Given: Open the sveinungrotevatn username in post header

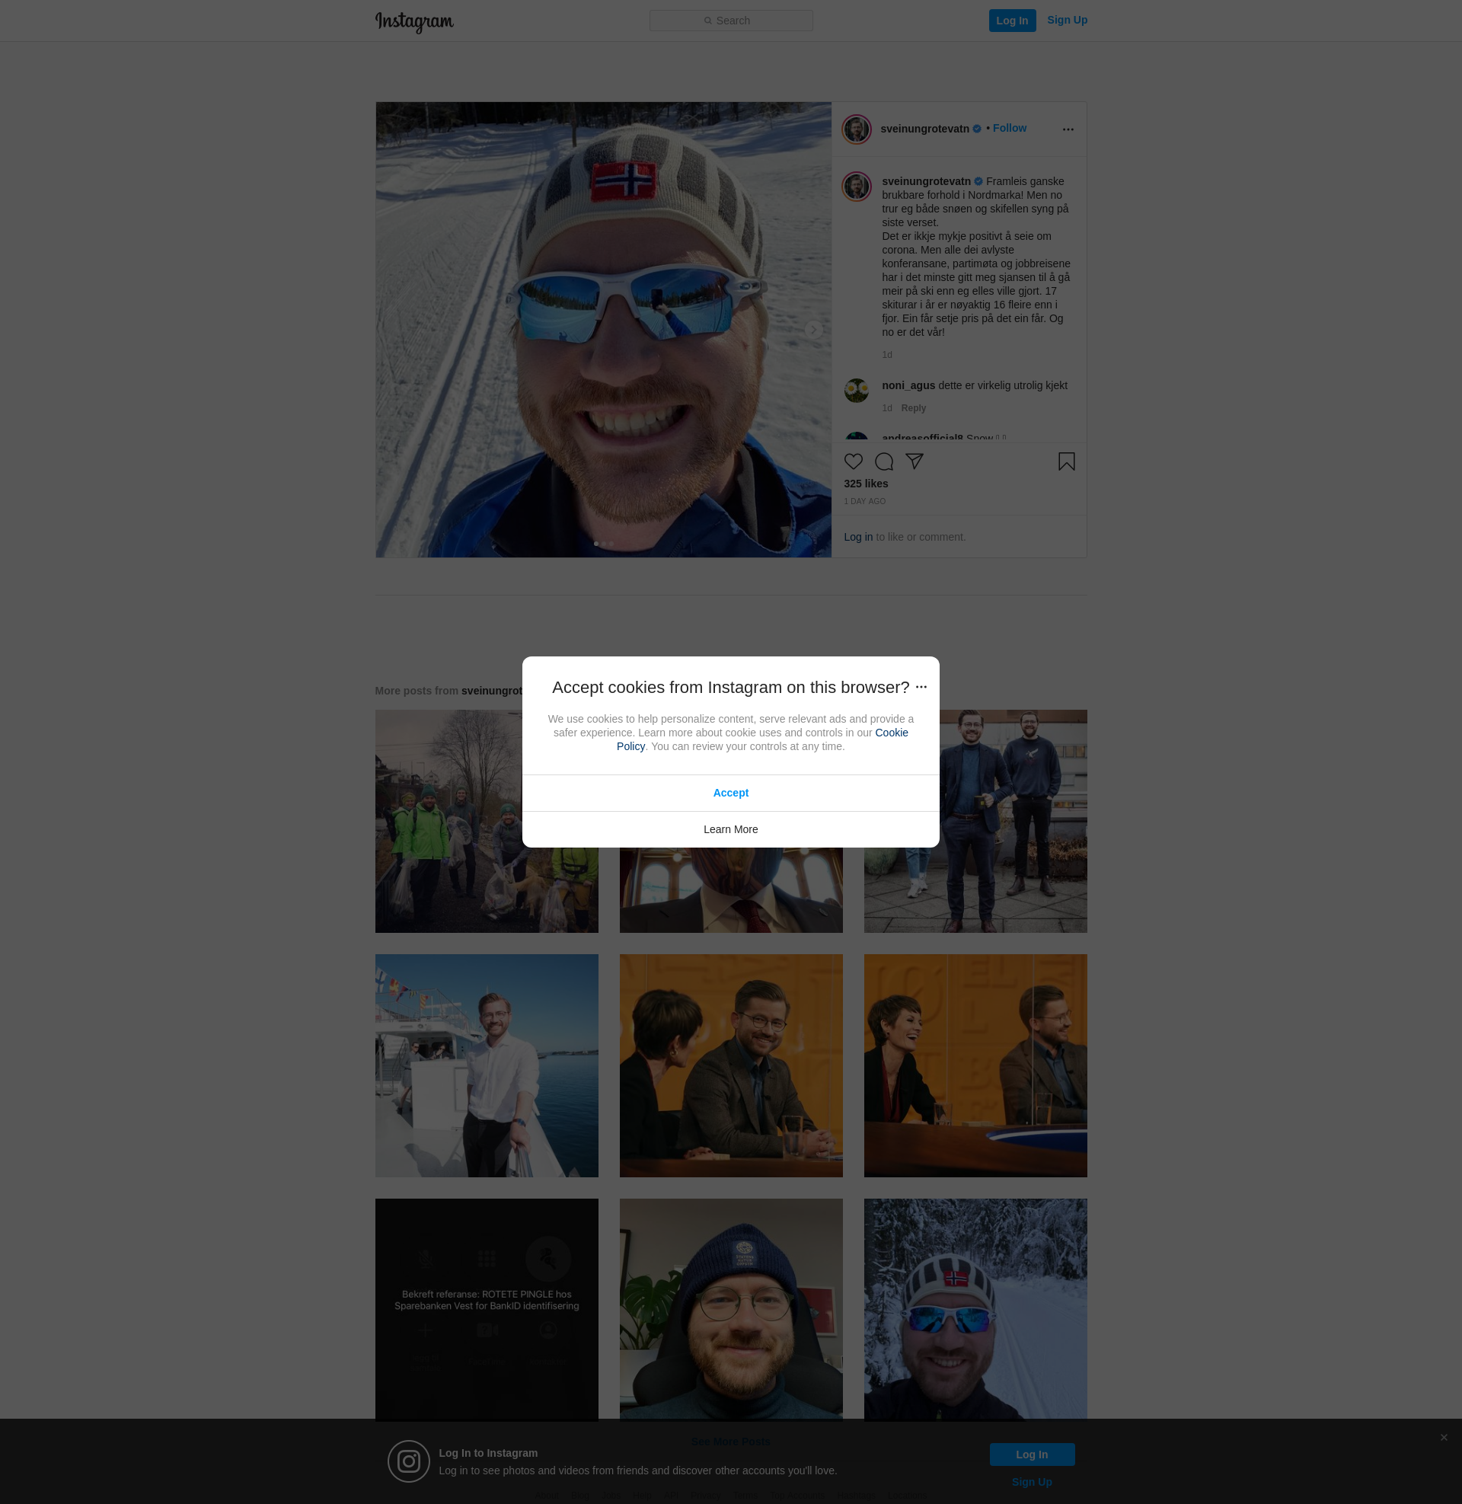Looking at the screenshot, I should pyautogui.click(x=924, y=129).
